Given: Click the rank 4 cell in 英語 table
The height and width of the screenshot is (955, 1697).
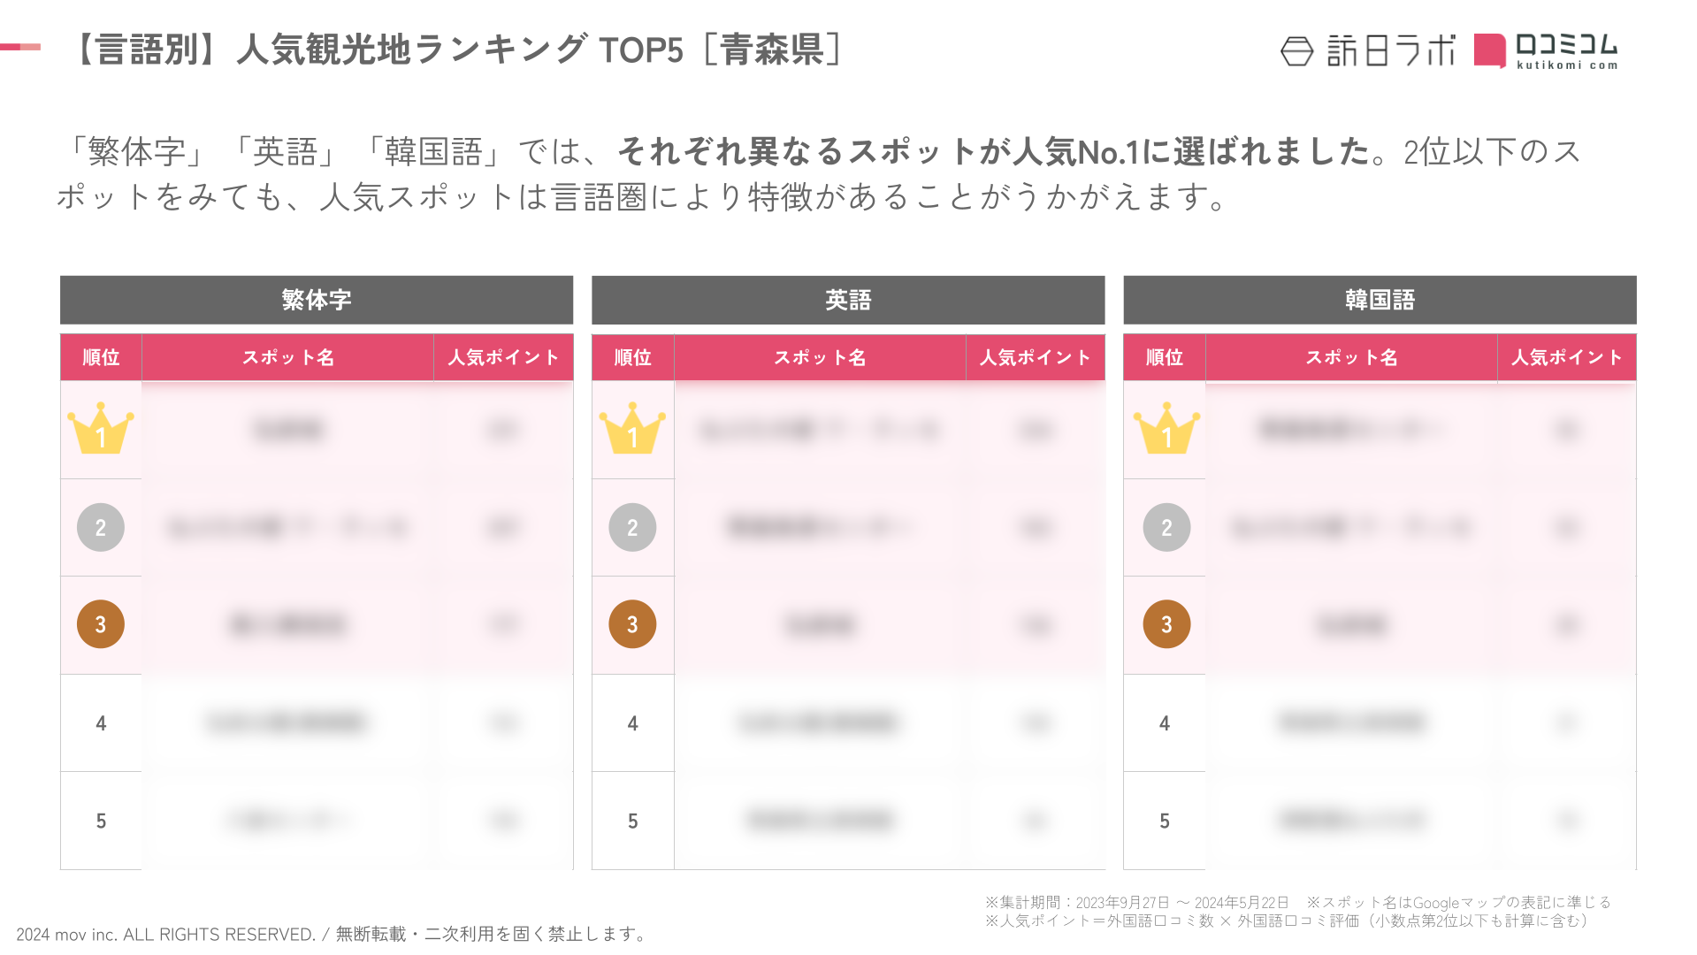Looking at the screenshot, I should (632, 723).
